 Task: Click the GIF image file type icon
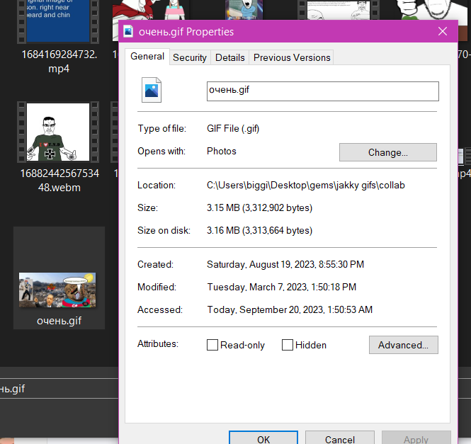(152, 91)
